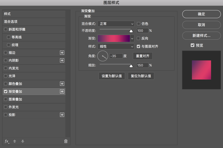Click the 角度 value input field

coord(116,56)
